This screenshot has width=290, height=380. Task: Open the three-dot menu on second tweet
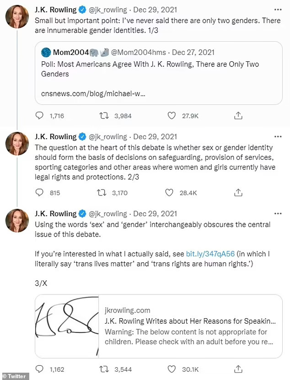278,136
